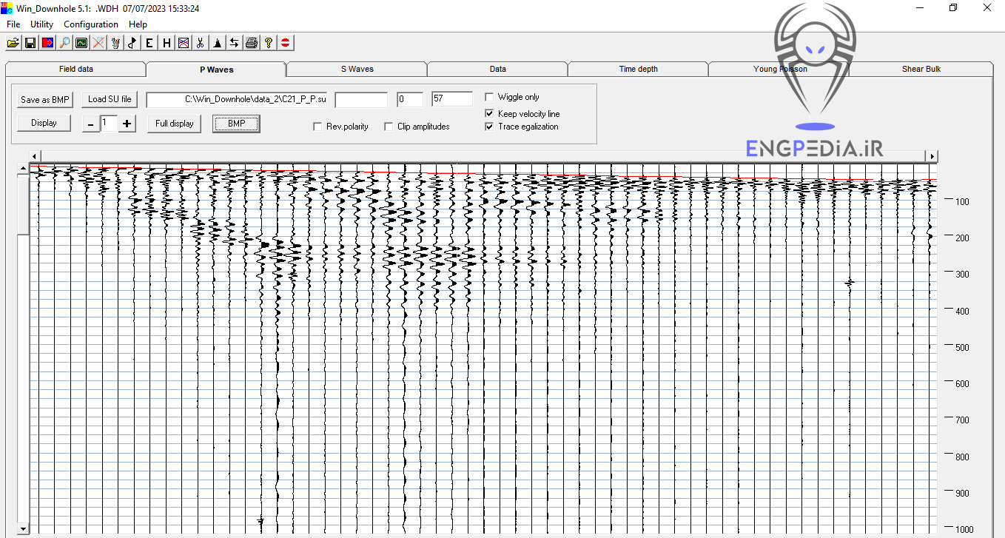Click the floppy disk save icon
1005x538 pixels.
[30, 43]
